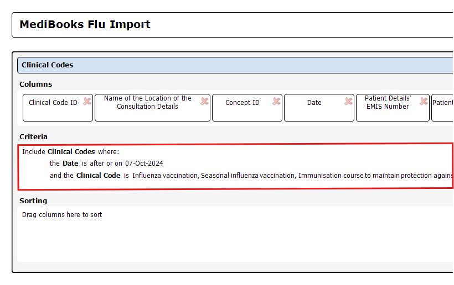The image size is (454, 285).
Task: Remove the Clinical Code ID column
Action: point(87,101)
